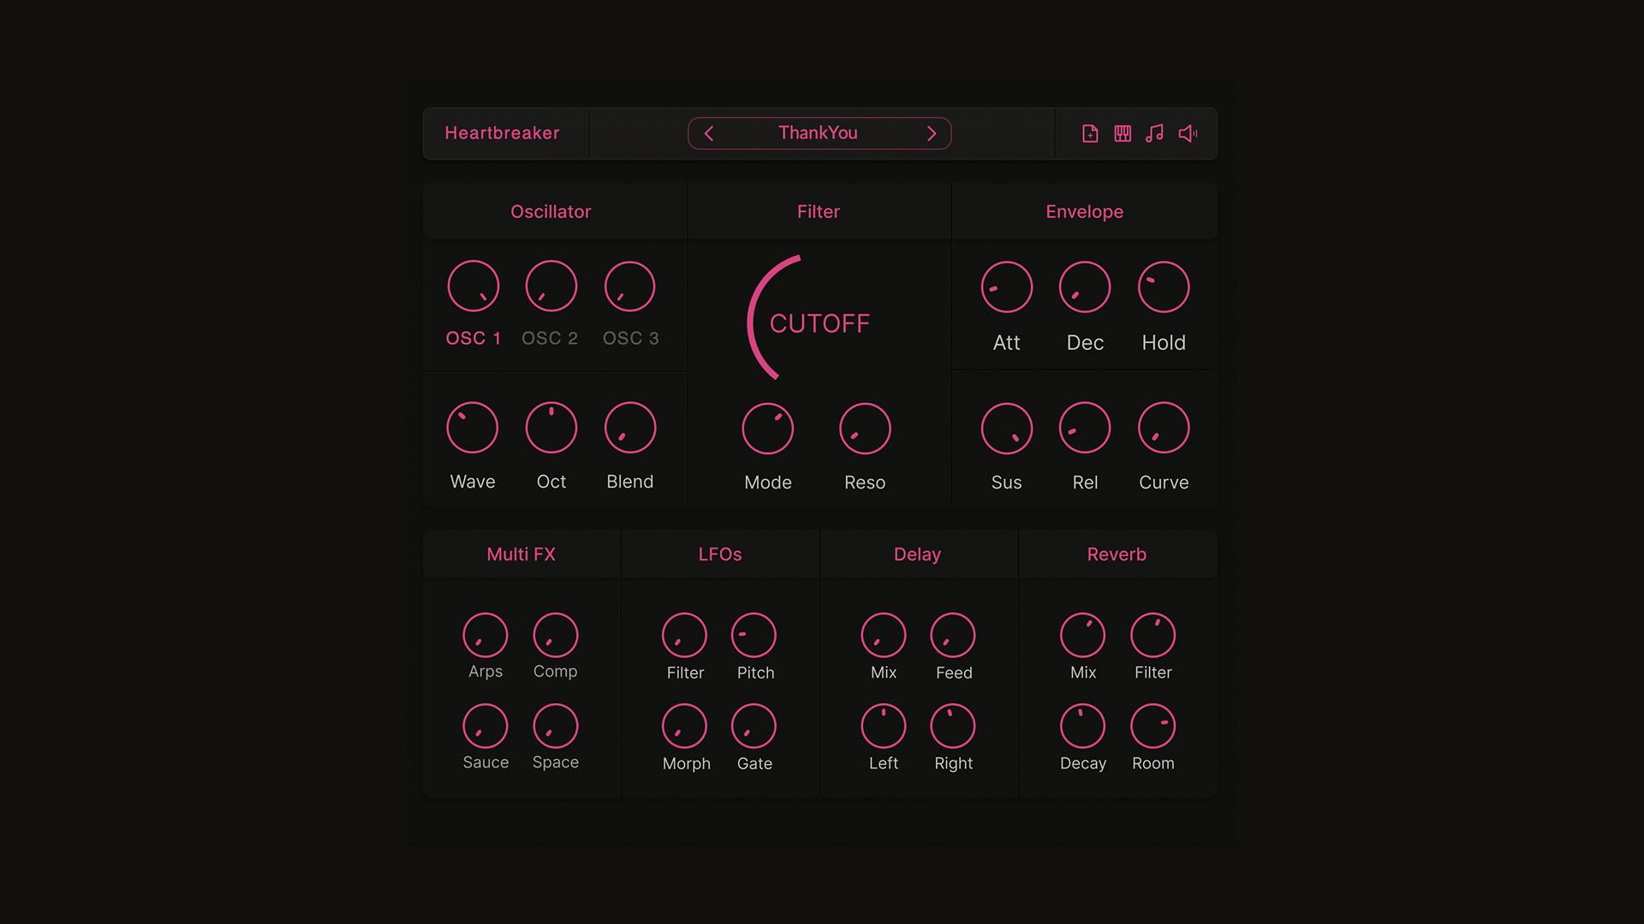Click the delay Feed knob
The height and width of the screenshot is (924, 1644).
pyautogui.click(x=953, y=636)
